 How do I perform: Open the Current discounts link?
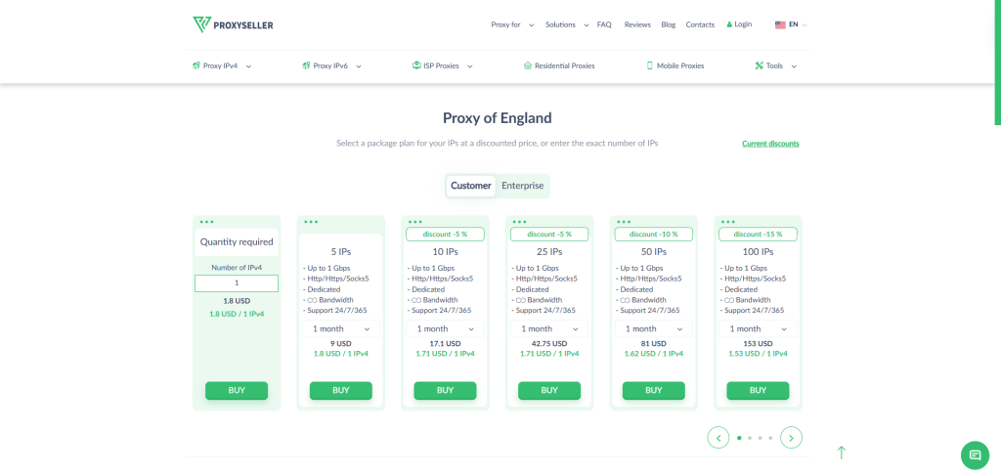pos(770,144)
